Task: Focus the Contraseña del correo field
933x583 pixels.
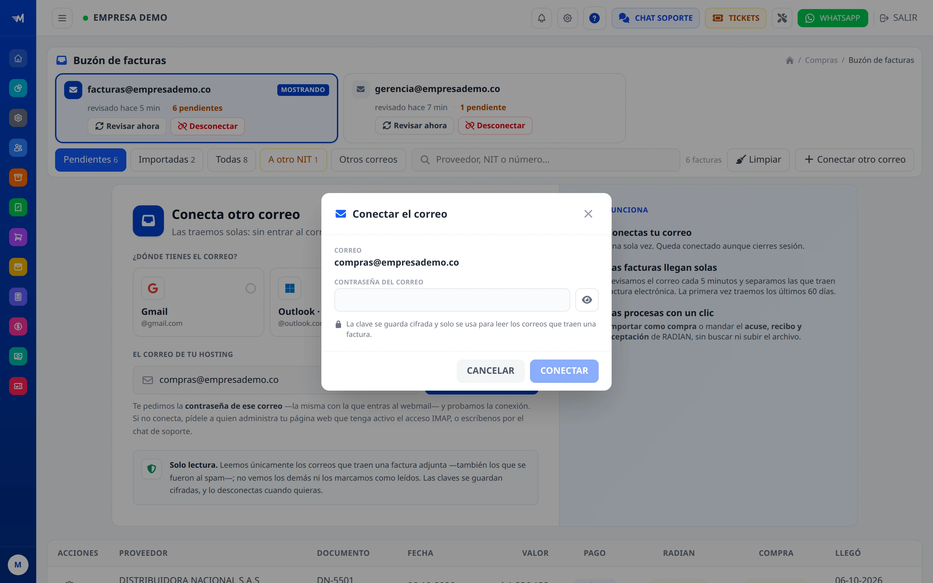Action: [x=452, y=300]
